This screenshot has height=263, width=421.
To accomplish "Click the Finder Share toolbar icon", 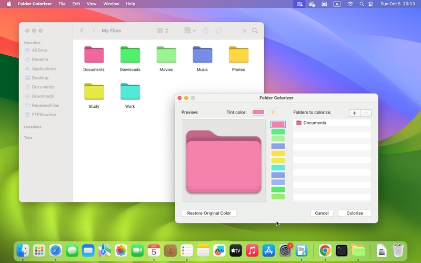I will pos(206,31).
